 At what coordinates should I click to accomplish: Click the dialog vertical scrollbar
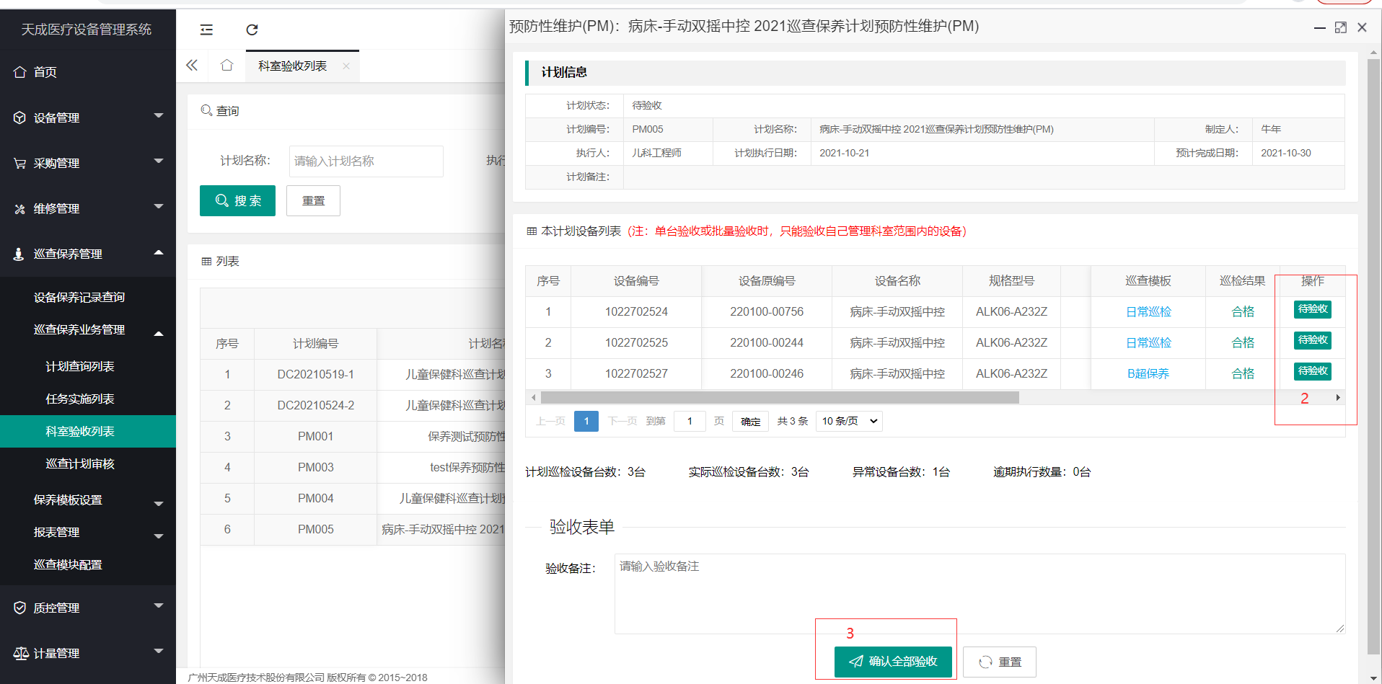click(1373, 357)
